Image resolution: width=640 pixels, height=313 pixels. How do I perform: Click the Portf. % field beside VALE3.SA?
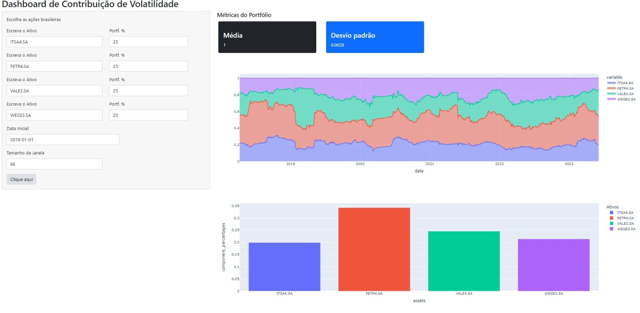148,91
